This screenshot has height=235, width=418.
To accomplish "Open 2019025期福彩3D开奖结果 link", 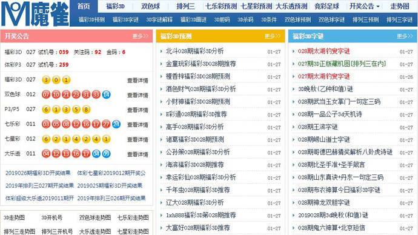I will click(110, 185).
